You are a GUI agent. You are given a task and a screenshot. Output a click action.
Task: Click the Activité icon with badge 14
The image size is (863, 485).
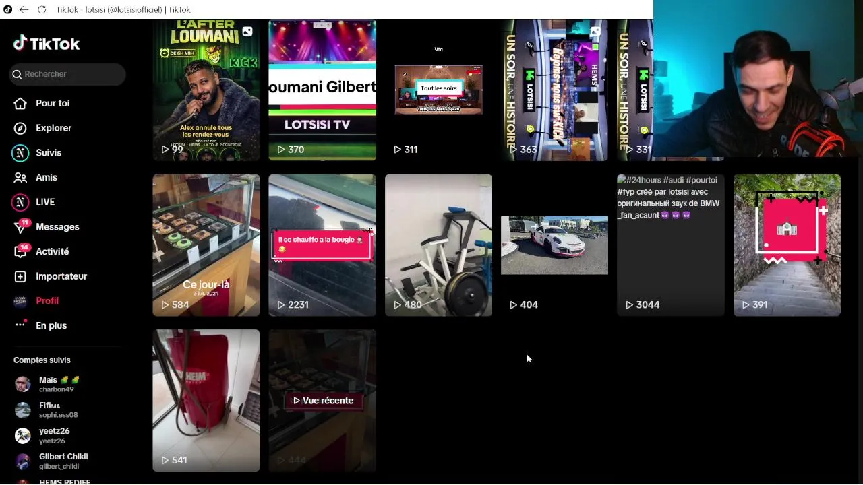click(21, 251)
